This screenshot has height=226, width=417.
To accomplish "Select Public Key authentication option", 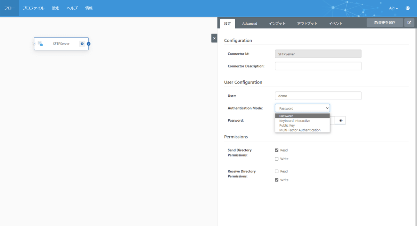I will coord(287,126).
